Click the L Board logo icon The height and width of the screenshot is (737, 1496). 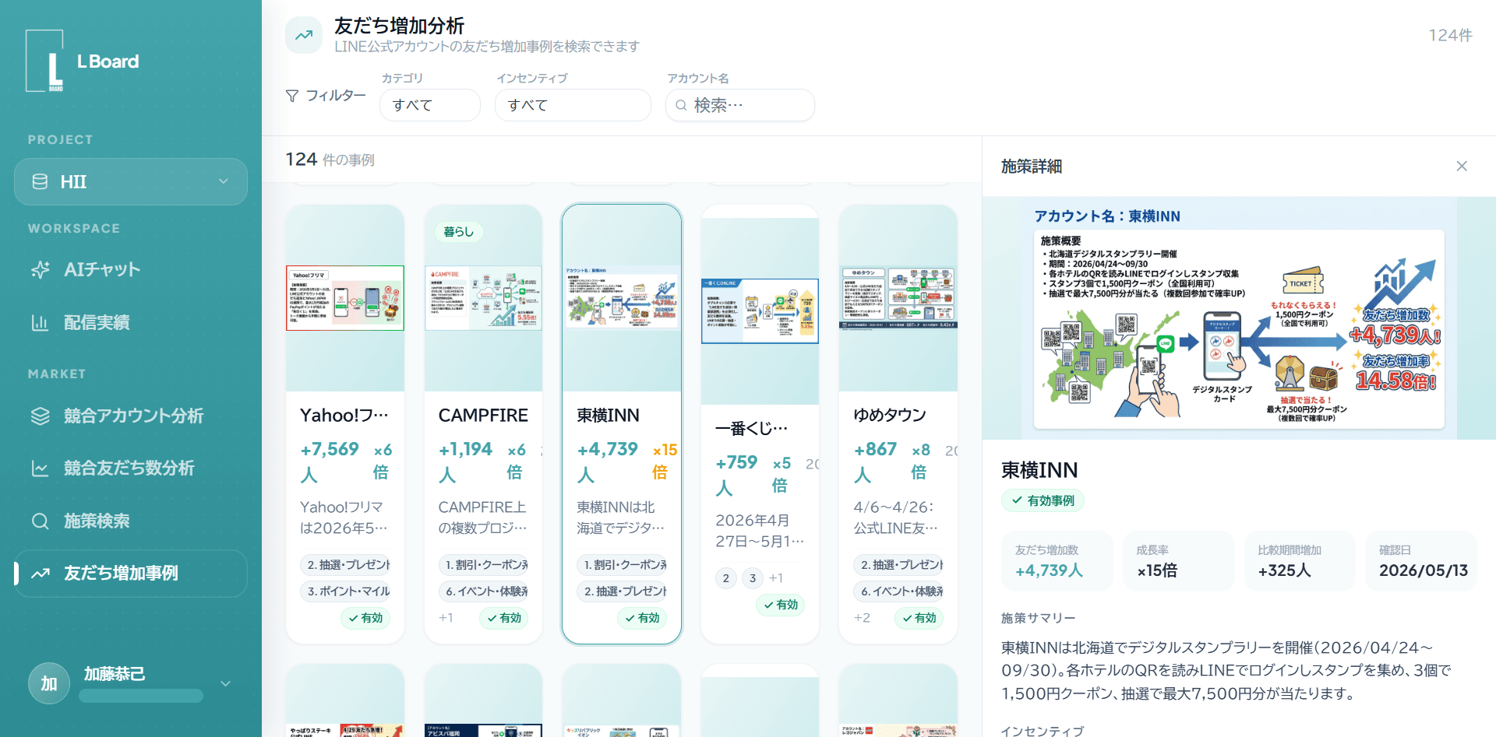[44, 61]
